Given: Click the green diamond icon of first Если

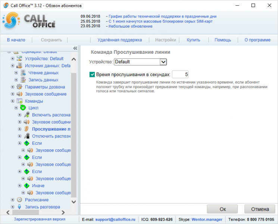Looking at the screenshot, I should 26,143.
